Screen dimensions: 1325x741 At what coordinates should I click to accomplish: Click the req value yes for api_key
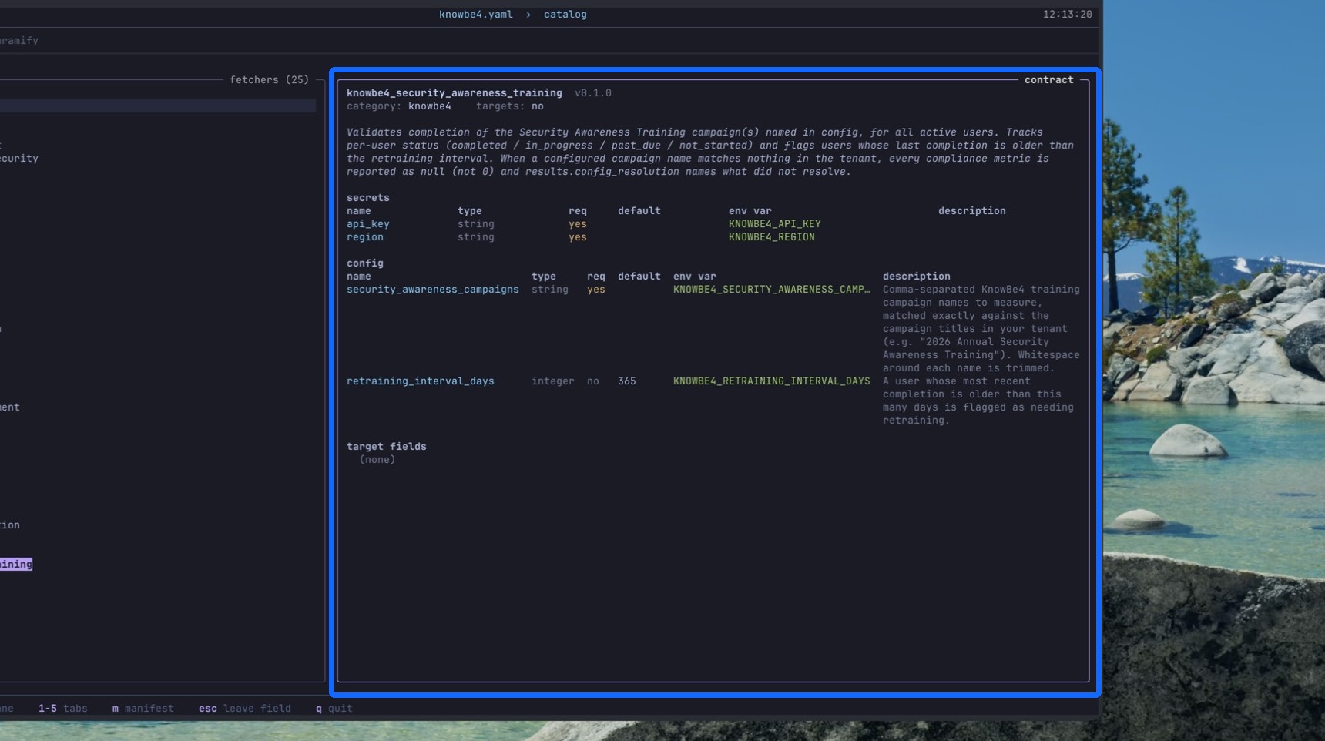pyautogui.click(x=577, y=224)
